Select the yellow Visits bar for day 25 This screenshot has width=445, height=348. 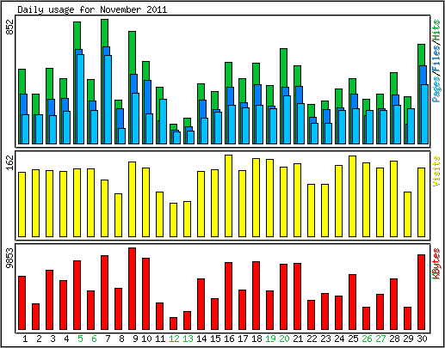(x=353, y=196)
